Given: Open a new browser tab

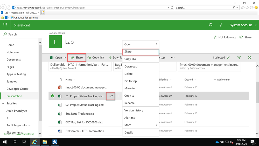Looking at the screenshot, I should point(43,12).
